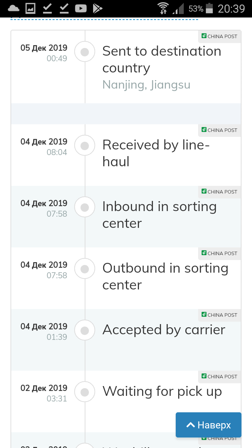Click China Post badge on 'Sent to destination country'
The height and width of the screenshot is (448, 252).
tap(219, 36)
